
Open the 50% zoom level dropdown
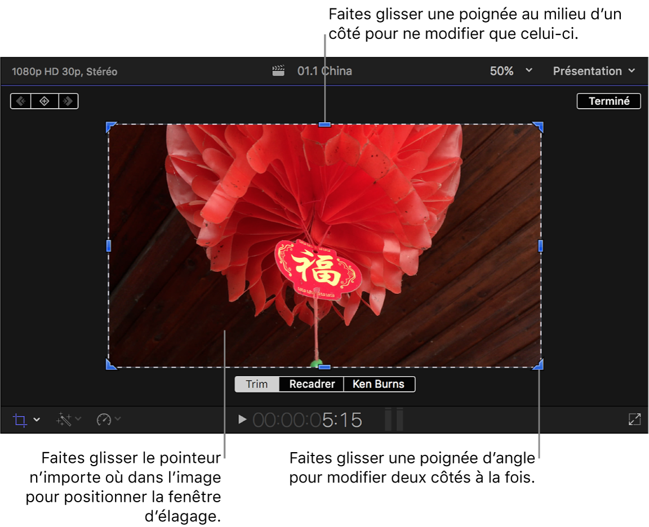pyautogui.click(x=510, y=71)
